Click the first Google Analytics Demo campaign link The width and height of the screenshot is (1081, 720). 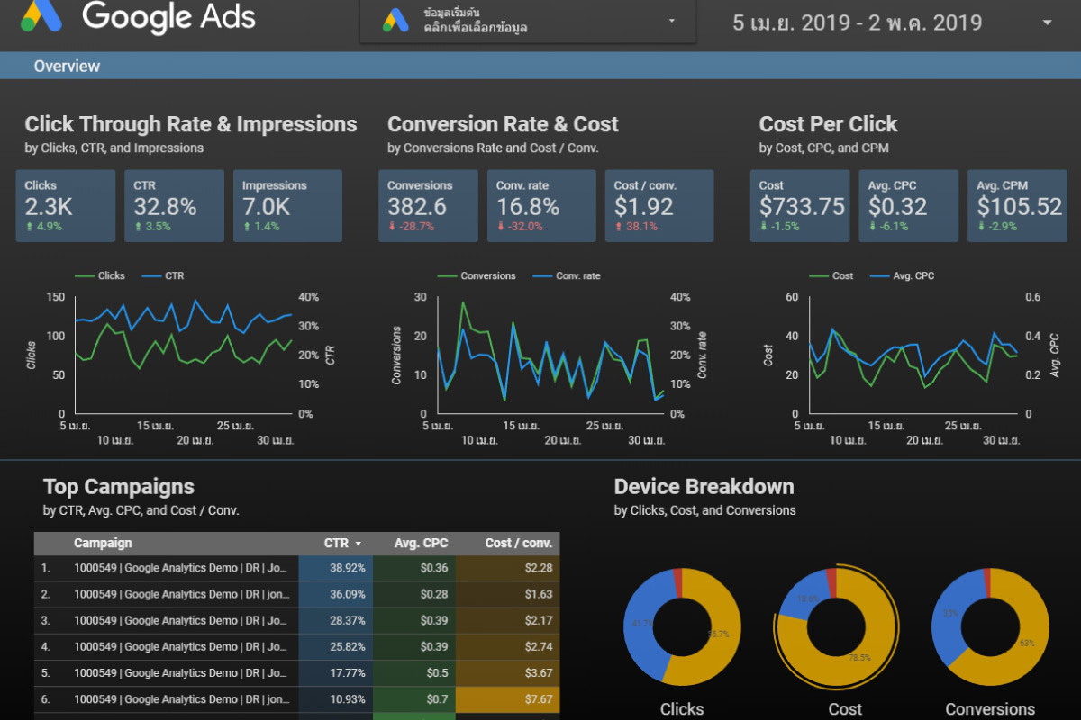pos(180,568)
